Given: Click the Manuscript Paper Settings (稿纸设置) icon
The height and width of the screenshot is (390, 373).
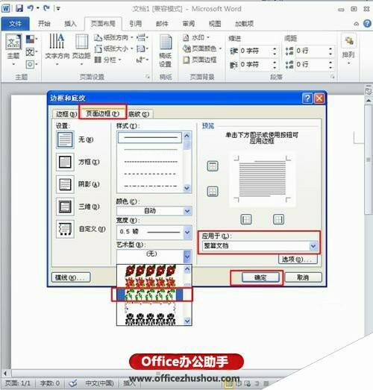Looking at the screenshot, I should 166,51.
